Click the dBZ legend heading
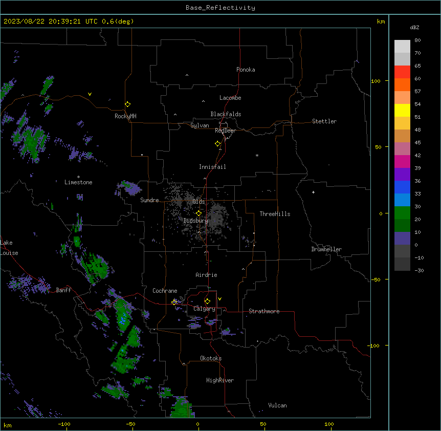The image size is (441, 431). click(414, 27)
